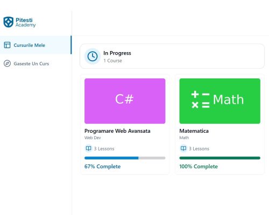Open Gaseste Un Curs menu item
269x215 pixels.
pos(36,63)
